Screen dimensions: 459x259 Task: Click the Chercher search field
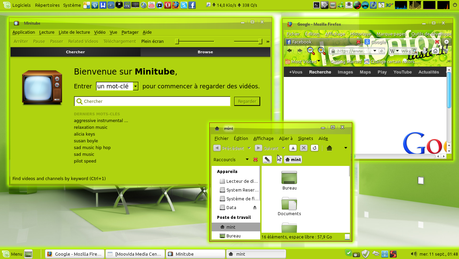(153, 101)
